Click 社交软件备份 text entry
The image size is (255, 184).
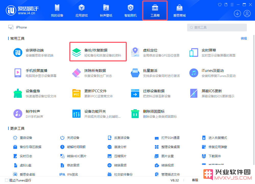pos(123,174)
